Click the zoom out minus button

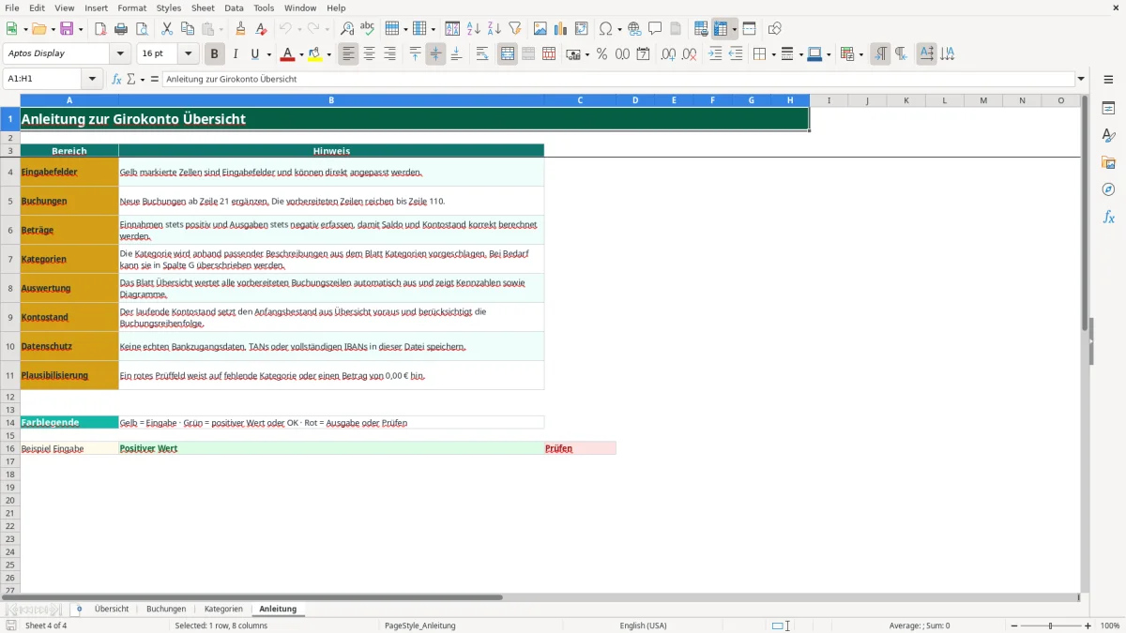[x=1013, y=625]
